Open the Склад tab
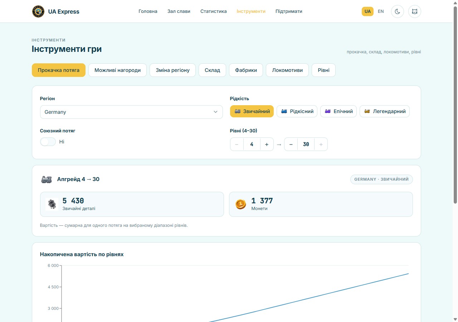 point(212,70)
